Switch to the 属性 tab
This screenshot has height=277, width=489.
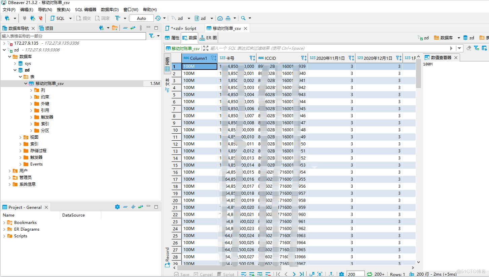(x=172, y=38)
